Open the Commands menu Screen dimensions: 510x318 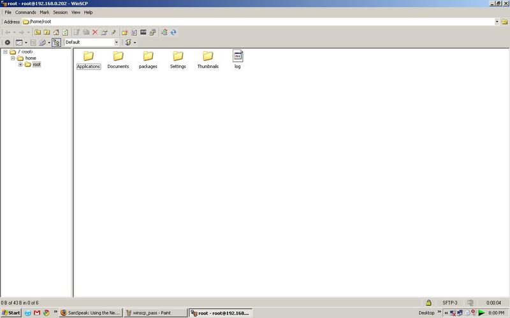pos(25,12)
